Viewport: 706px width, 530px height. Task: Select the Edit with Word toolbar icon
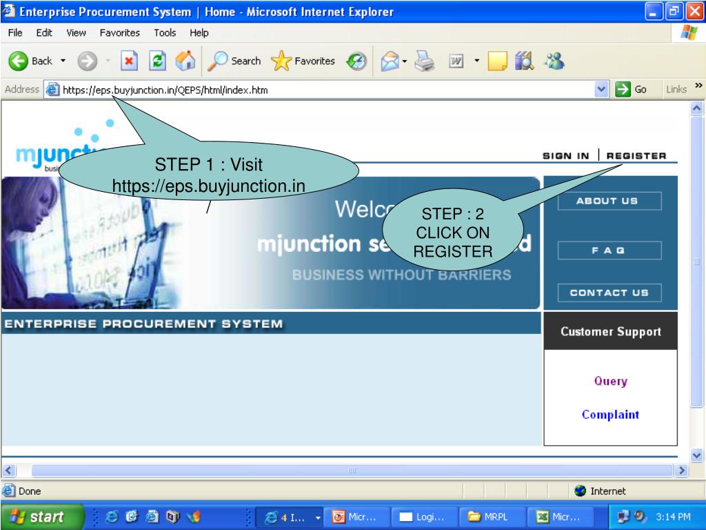coord(457,61)
